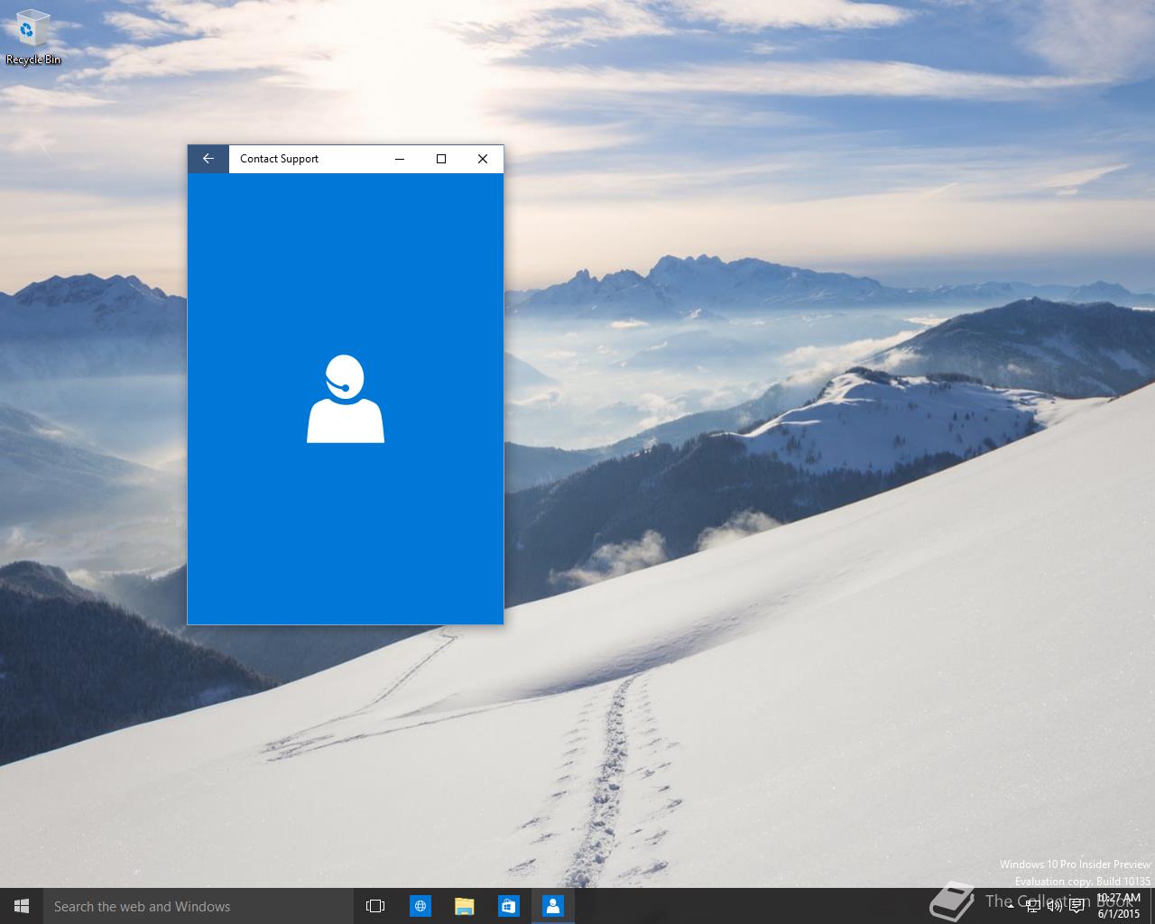
Task: Close the Contact Support window
Action: point(483,159)
